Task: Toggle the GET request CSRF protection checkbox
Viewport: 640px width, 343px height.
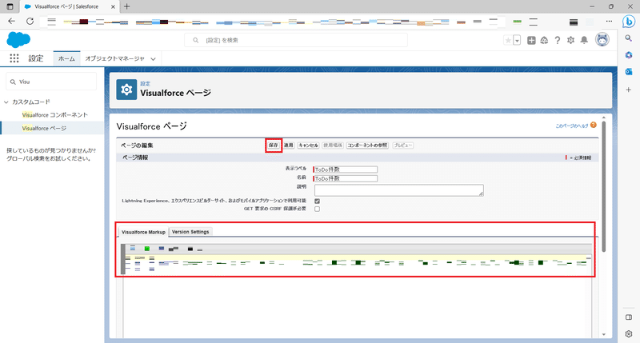Action: coord(317,209)
